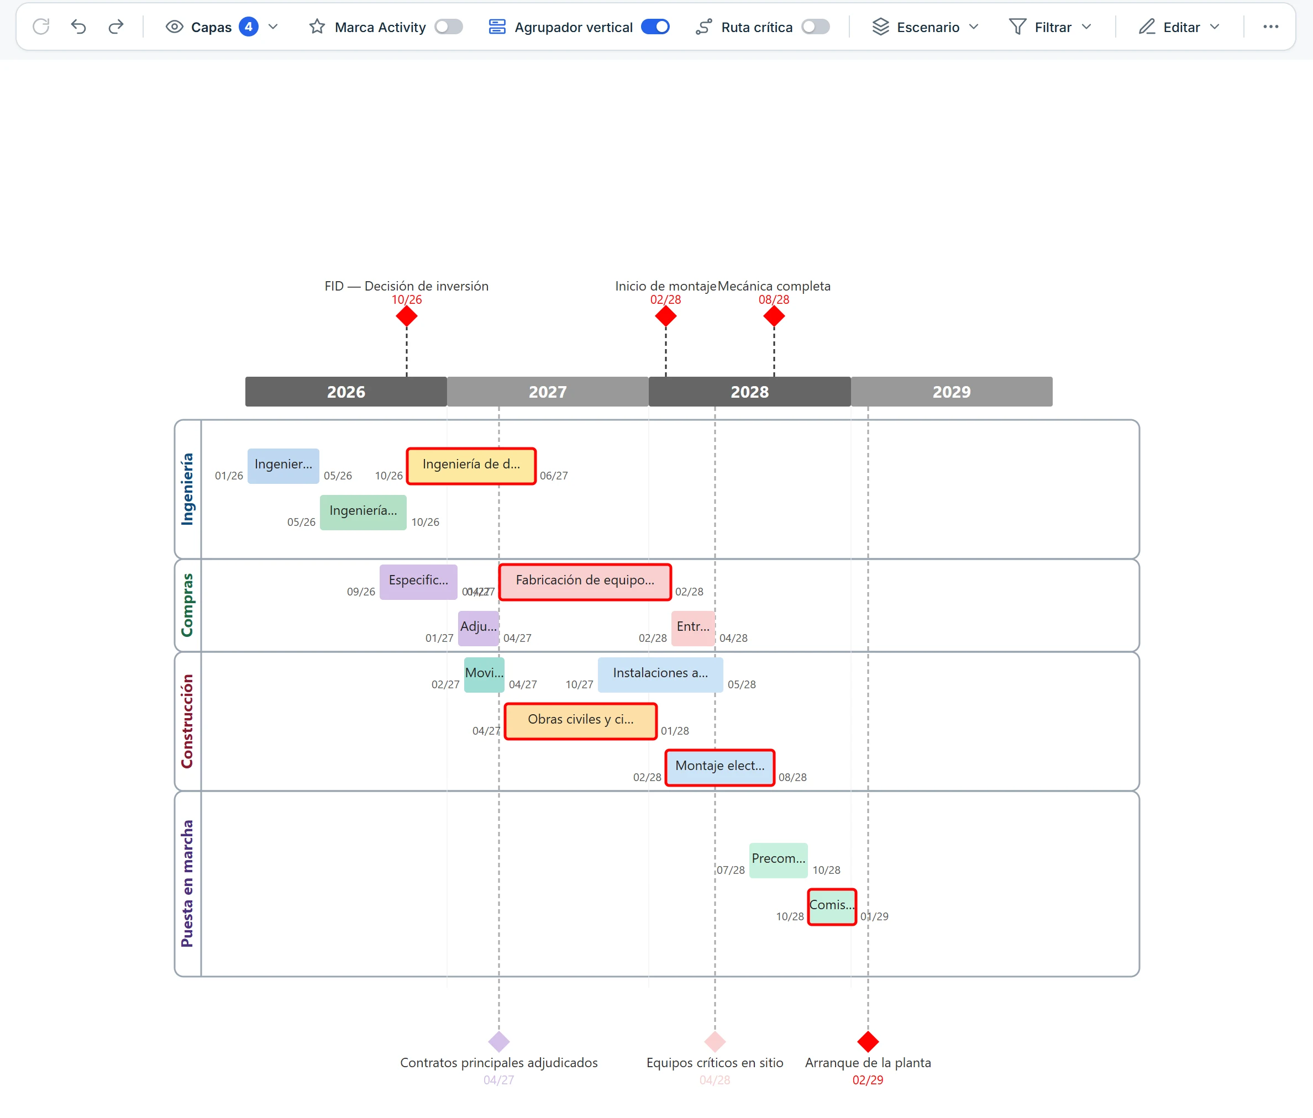Viewport: 1313px width, 1118px height.
Task: Open the Editar dropdown chevron
Action: coord(1215,27)
